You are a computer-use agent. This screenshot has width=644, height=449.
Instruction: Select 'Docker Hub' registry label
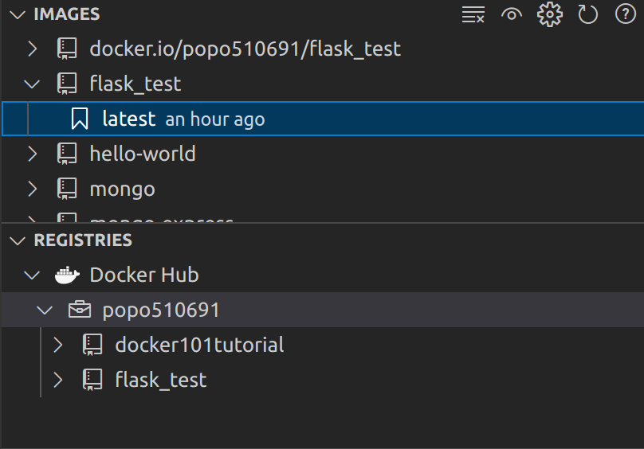[x=144, y=275]
